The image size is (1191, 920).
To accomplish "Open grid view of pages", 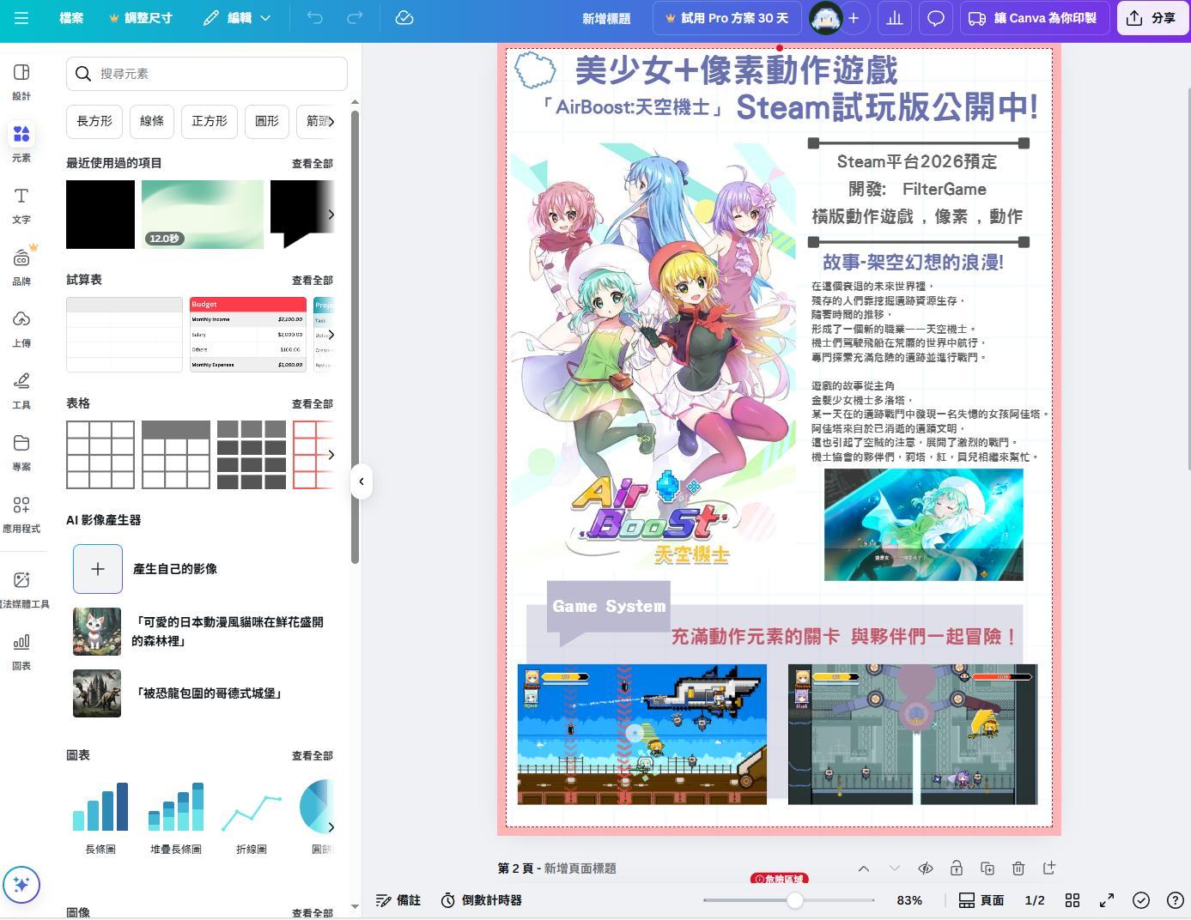I will coord(1073,900).
